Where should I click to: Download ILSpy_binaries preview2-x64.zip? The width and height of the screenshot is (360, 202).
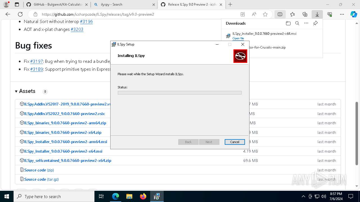pyautogui.click(x=63, y=132)
